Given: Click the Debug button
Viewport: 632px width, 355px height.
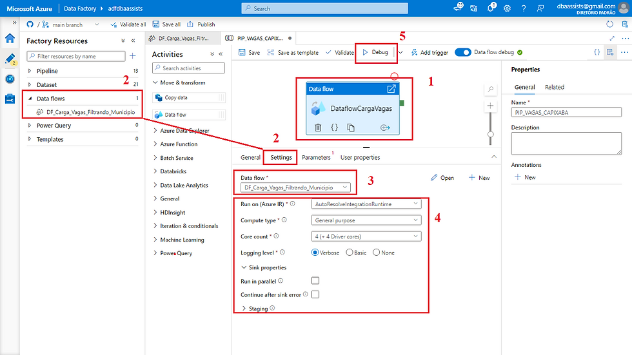Looking at the screenshot, I should pos(375,52).
